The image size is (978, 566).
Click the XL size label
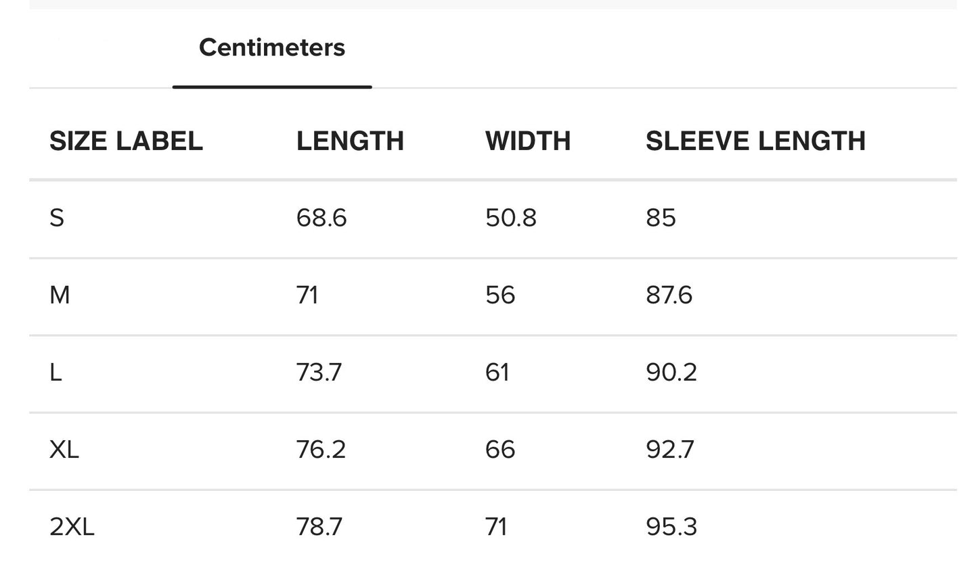64,450
